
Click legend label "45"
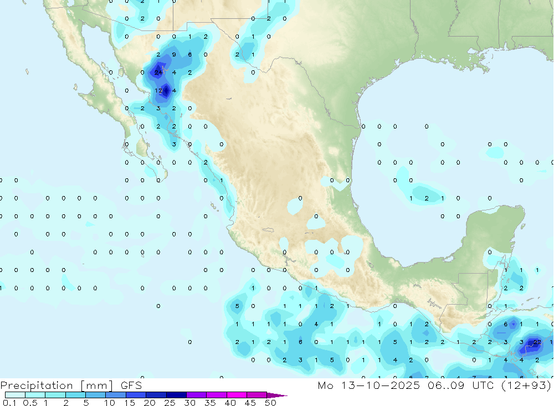click(250, 403)
